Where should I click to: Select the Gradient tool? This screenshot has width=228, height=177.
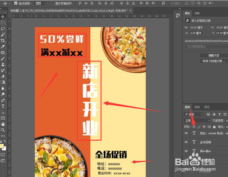3,82
